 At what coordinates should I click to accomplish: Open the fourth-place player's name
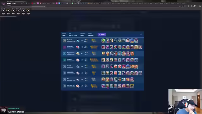point(69,59)
